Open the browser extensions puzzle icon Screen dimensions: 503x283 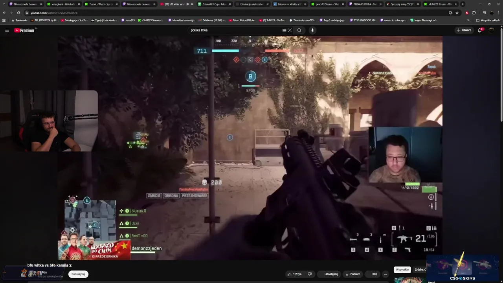click(x=474, y=13)
